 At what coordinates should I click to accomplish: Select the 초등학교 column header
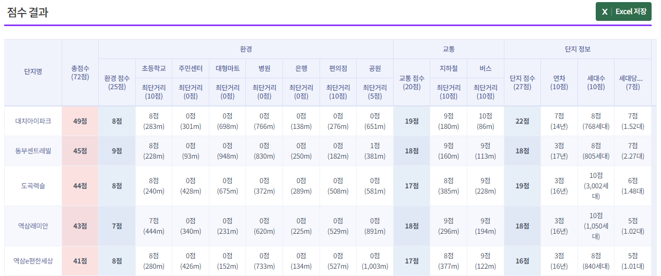coord(154,68)
